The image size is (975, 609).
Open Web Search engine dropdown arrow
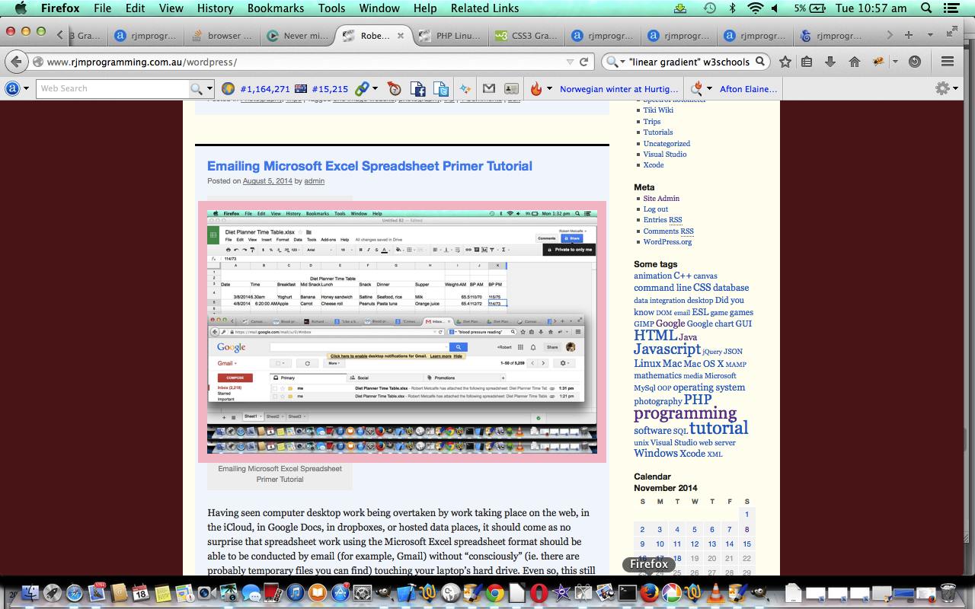pos(210,89)
